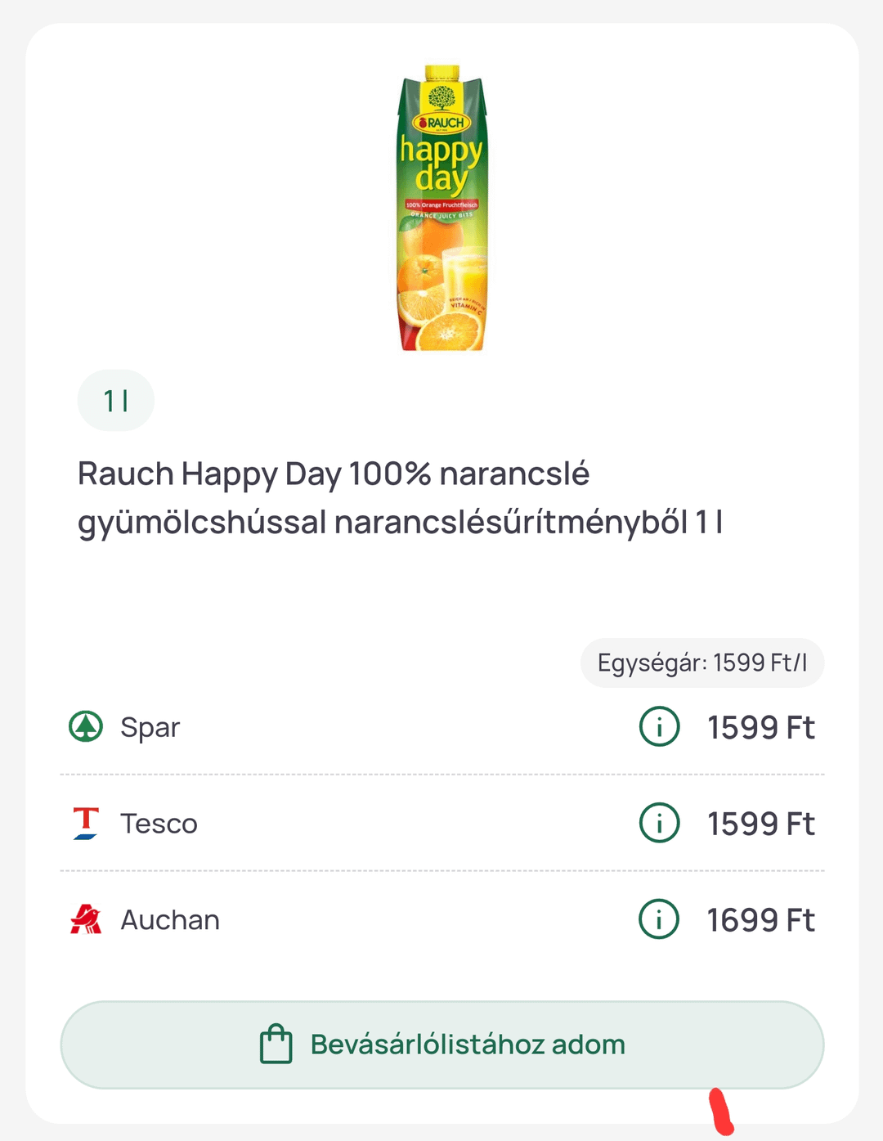Open the info icon for Spar price
The height and width of the screenshot is (1141, 883).
click(659, 726)
